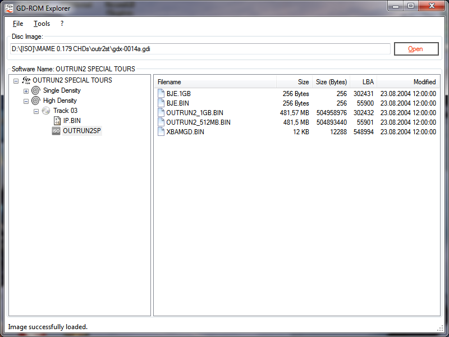Click the 'Image successfully loaded.' status text
This screenshot has height=337, width=449.
[x=48, y=327]
